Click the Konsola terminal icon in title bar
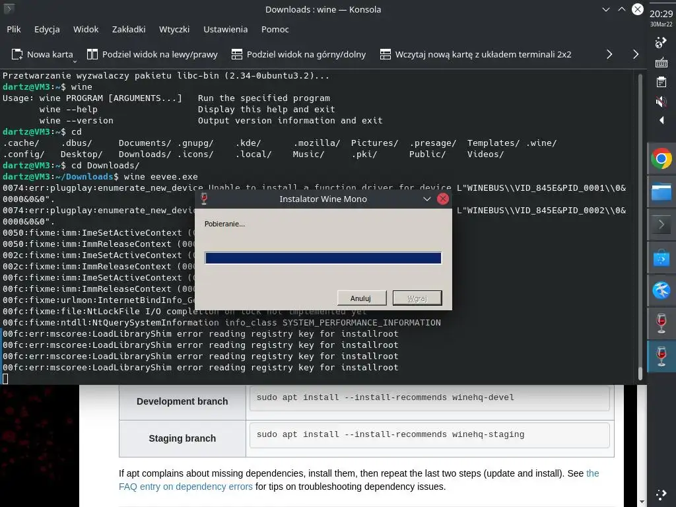Screen dimensions: 676x507 (x=9, y=9)
